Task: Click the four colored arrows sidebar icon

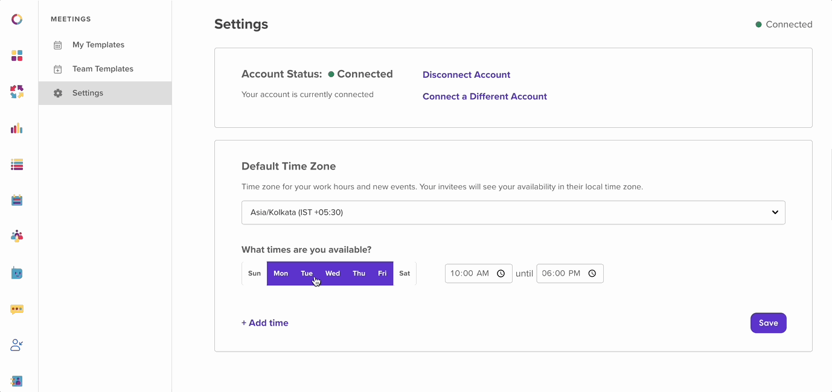Action: tap(17, 92)
